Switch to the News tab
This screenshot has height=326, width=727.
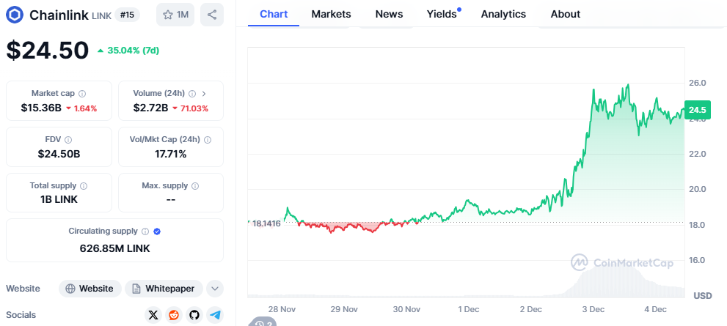click(x=389, y=15)
